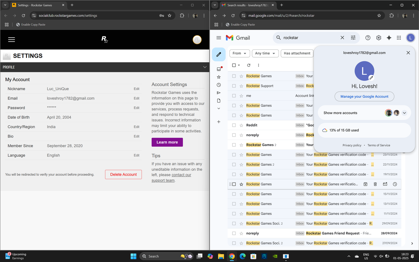Open Privacy policy link in account popup
Screen dimensions: 419x262
[x=352, y=145]
